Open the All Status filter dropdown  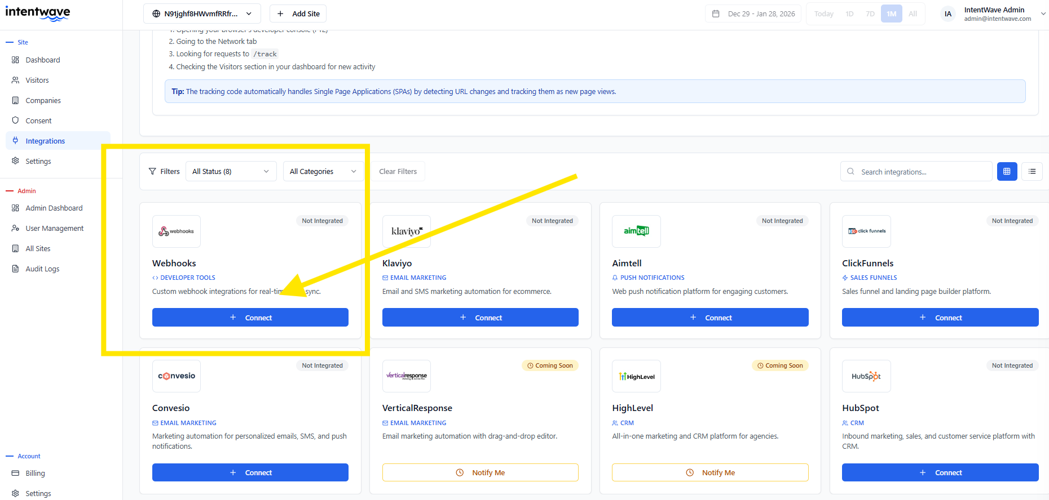coord(231,172)
